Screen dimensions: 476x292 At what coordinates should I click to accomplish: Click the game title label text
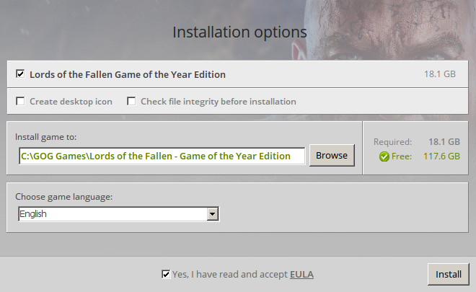coord(128,74)
